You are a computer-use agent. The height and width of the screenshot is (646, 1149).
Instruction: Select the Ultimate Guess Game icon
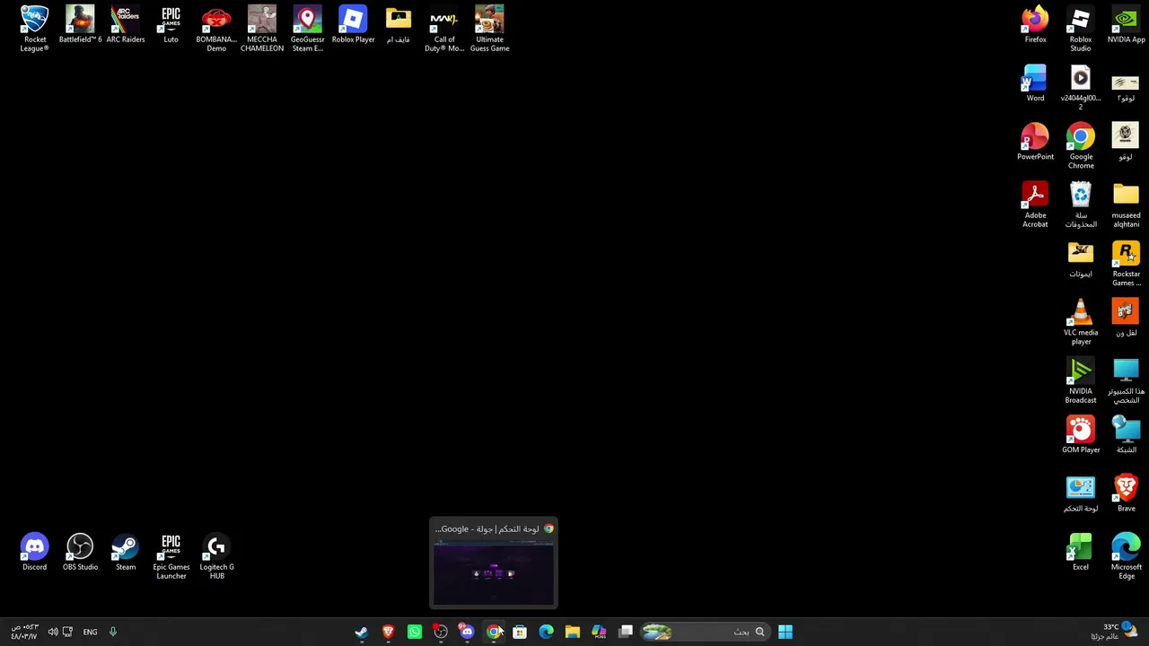click(x=489, y=29)
